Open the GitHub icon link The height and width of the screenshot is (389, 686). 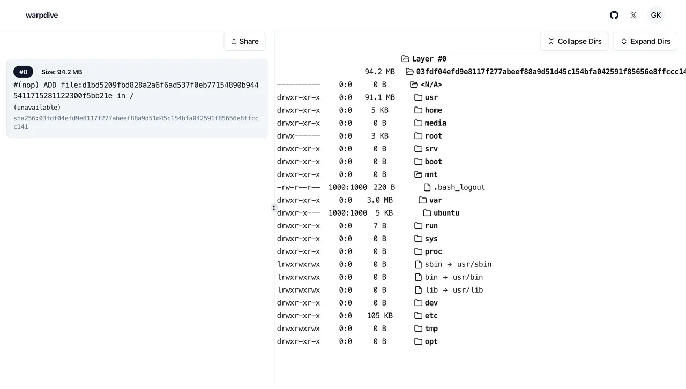614,15
